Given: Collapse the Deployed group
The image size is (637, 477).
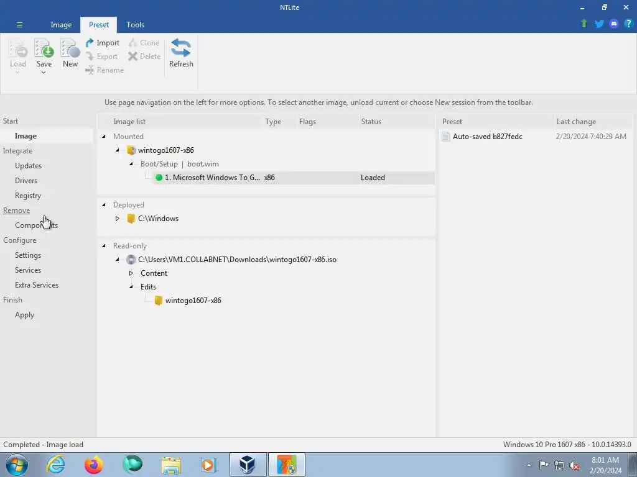Looking at the screenshot, I should pyautogui.click(x=104, y=205).
